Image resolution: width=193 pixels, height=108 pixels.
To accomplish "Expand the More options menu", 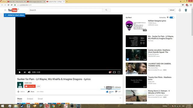I will tap(40, 91).
